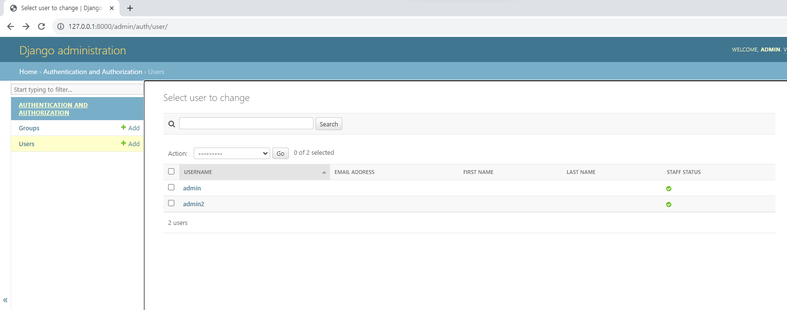
Task: Sort by First Name column
Action: point(478,172)
